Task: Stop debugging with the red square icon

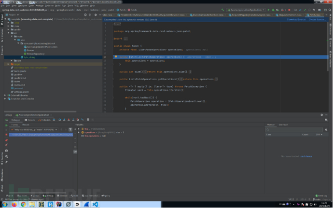Action: (6, 135)
